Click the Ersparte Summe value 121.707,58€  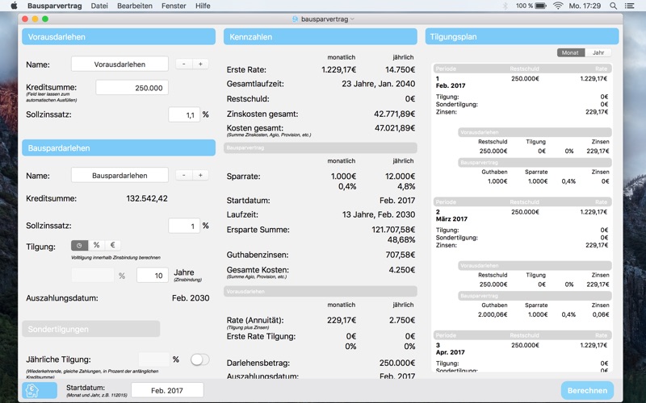pyautogui.click(x=393, y=230)
